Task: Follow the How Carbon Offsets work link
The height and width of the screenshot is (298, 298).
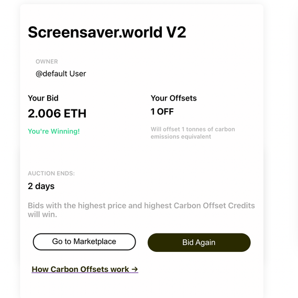Action: tap(85, 269)
